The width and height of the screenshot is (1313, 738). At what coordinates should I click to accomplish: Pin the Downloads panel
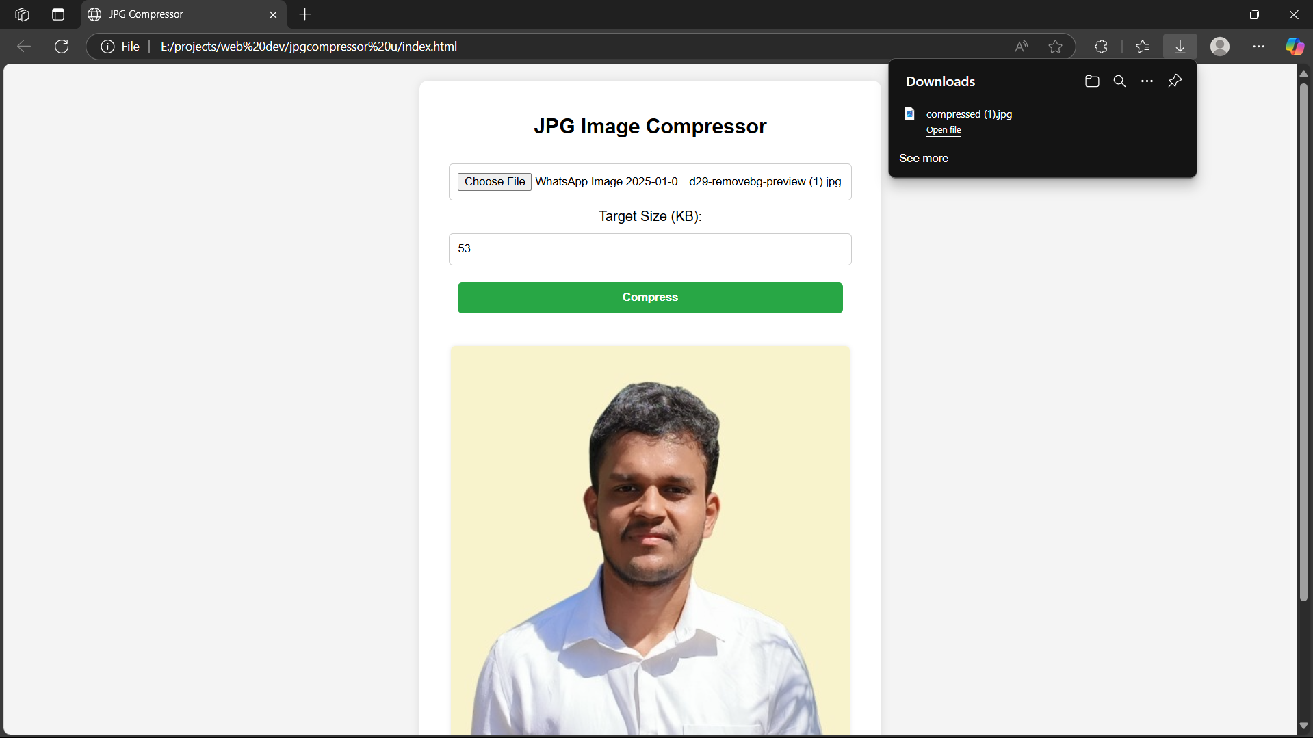click(1175, 81)
